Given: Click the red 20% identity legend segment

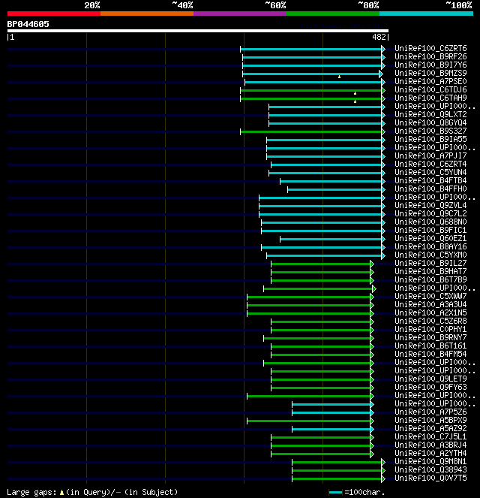Looking at the screenshot, I should tap(54, 14).
